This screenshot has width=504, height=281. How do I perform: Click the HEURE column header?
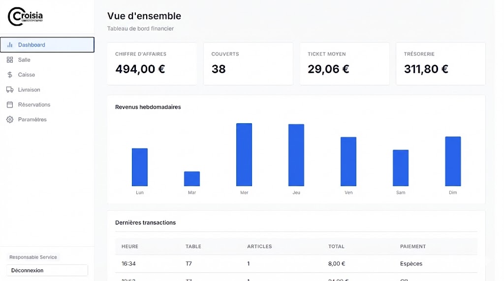[130, 246]
